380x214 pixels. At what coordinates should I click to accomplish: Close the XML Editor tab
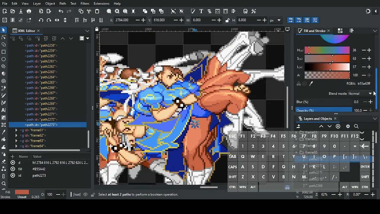coord(38,31)
